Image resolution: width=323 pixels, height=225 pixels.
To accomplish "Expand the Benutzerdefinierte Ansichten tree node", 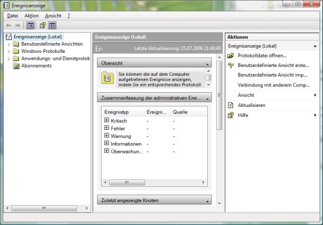I will [x=9, y=44].
